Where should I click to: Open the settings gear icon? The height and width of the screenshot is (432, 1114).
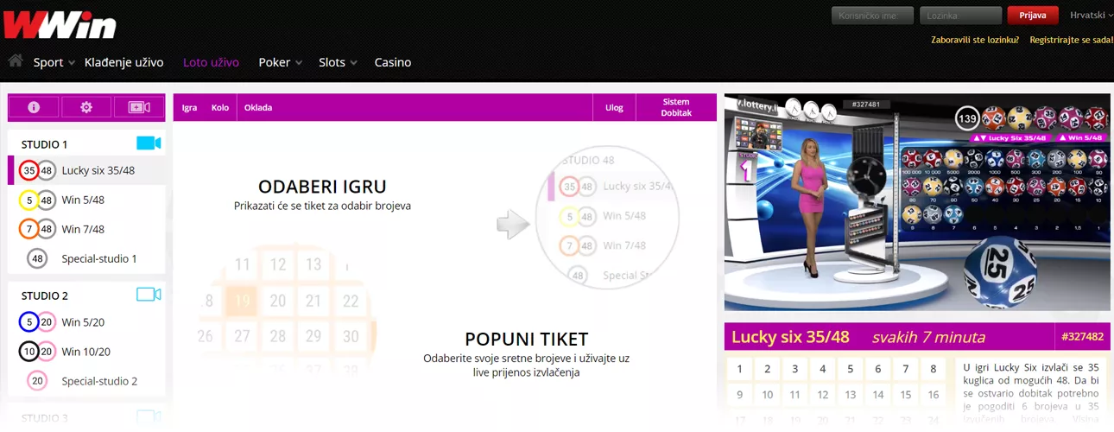click(86, 107)
